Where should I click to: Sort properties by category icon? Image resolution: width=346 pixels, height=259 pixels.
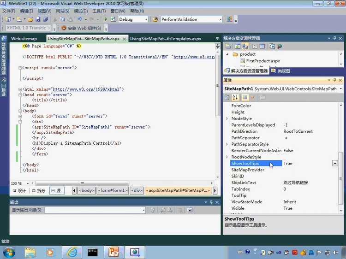point(227,97)
